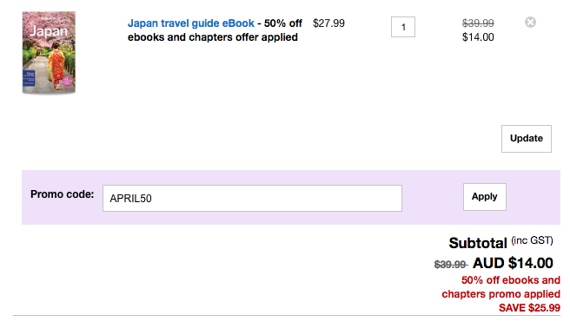Select the $27.99 unit price text
This screenshot has width=570, height=328.
[328, 23]
